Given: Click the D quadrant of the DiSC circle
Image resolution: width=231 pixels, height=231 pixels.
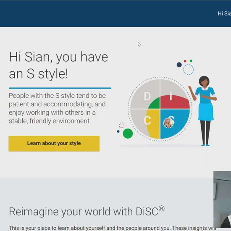Looking at the screenshot, I should click(145, 94).
